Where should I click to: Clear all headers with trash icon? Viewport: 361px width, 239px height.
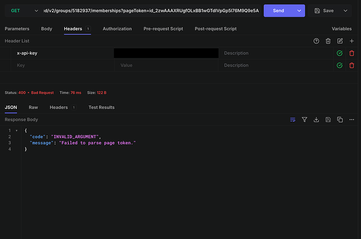328,41
